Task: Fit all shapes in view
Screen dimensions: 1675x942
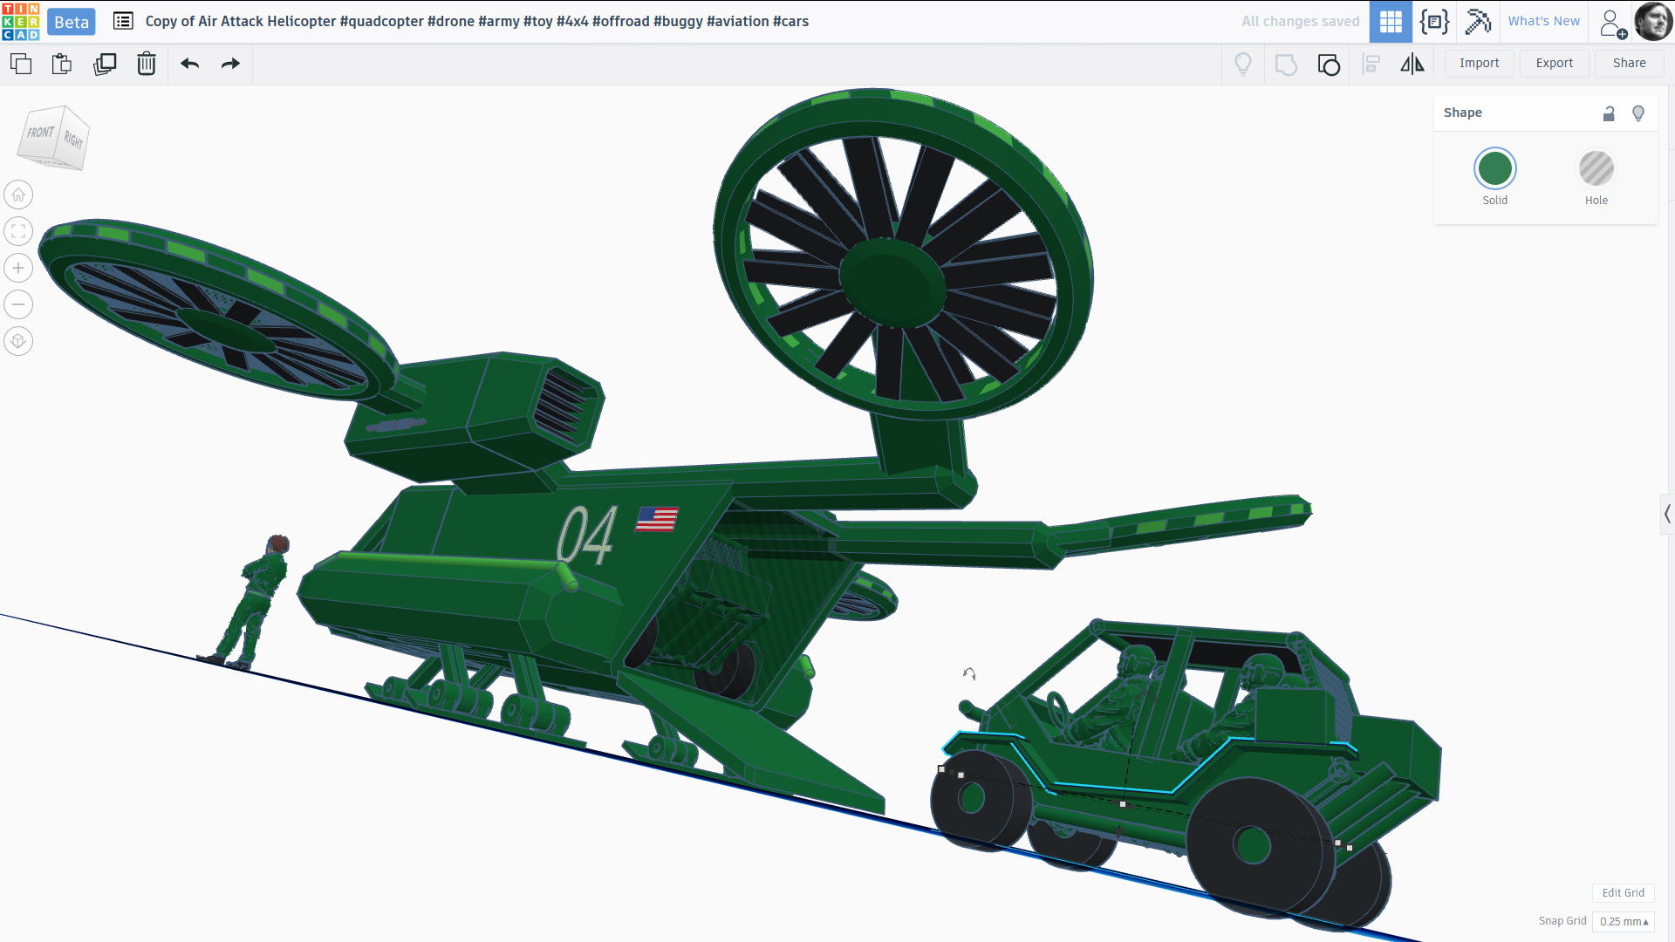Action: coord(18,231)
